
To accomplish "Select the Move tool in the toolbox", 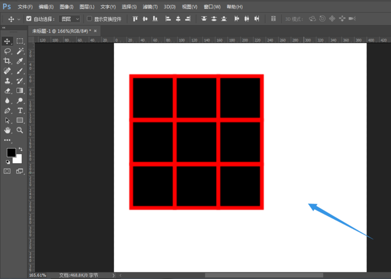I will coord(7,41).
